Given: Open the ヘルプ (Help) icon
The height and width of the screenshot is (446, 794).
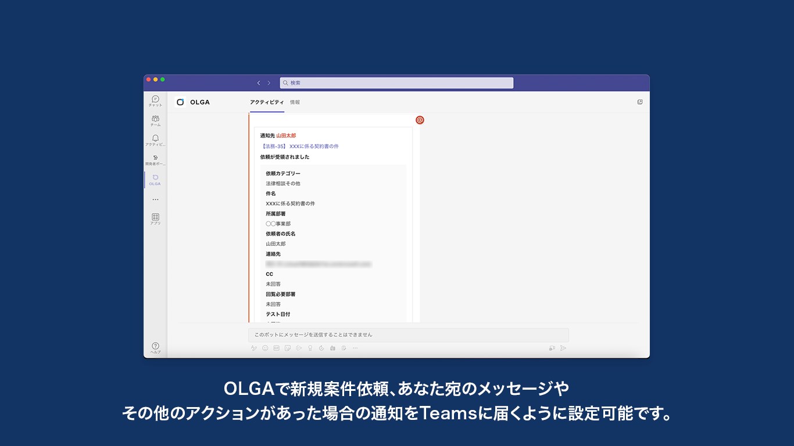Looking at the screenshot, I should [x=155, y=348].
